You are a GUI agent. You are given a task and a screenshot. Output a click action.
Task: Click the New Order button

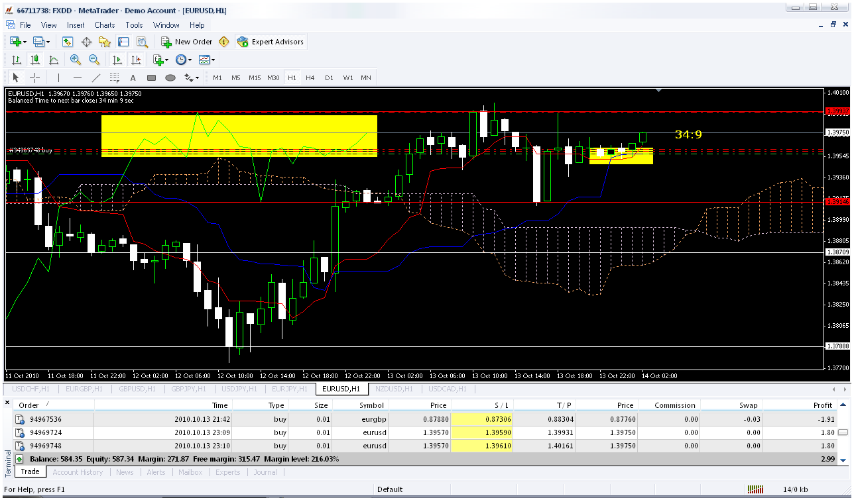pyautogui.click(x=187, y=42)
